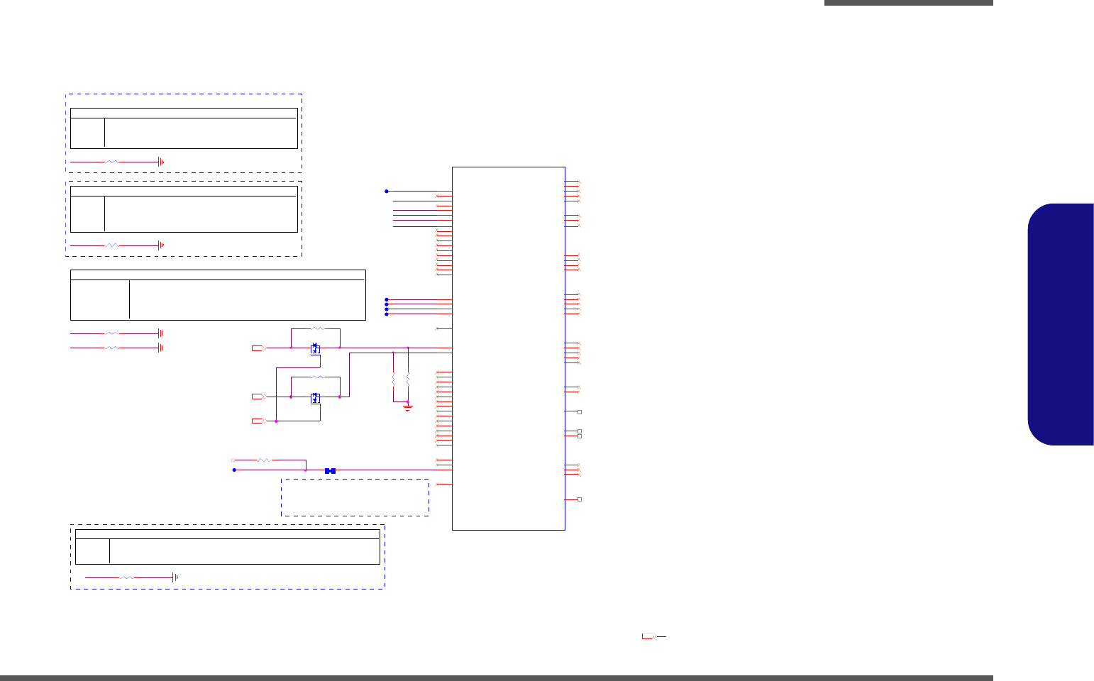1094x681 pixels.
Task: Click the empty dashed note box below jumper
Action: pos(355,497)
